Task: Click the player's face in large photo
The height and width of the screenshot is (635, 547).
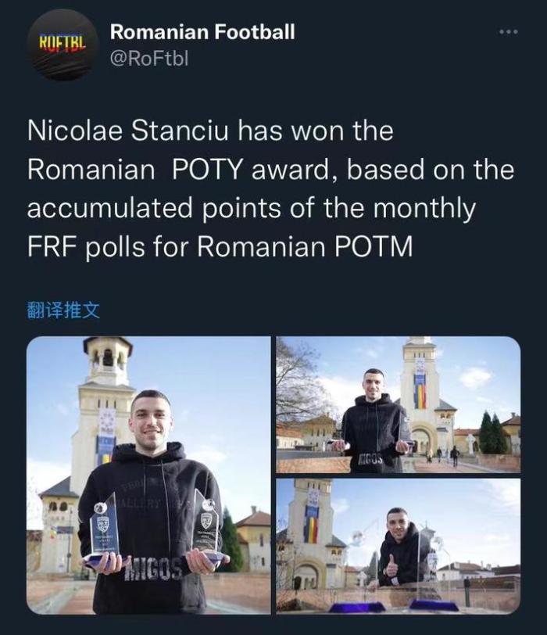Action: [150, 421]
